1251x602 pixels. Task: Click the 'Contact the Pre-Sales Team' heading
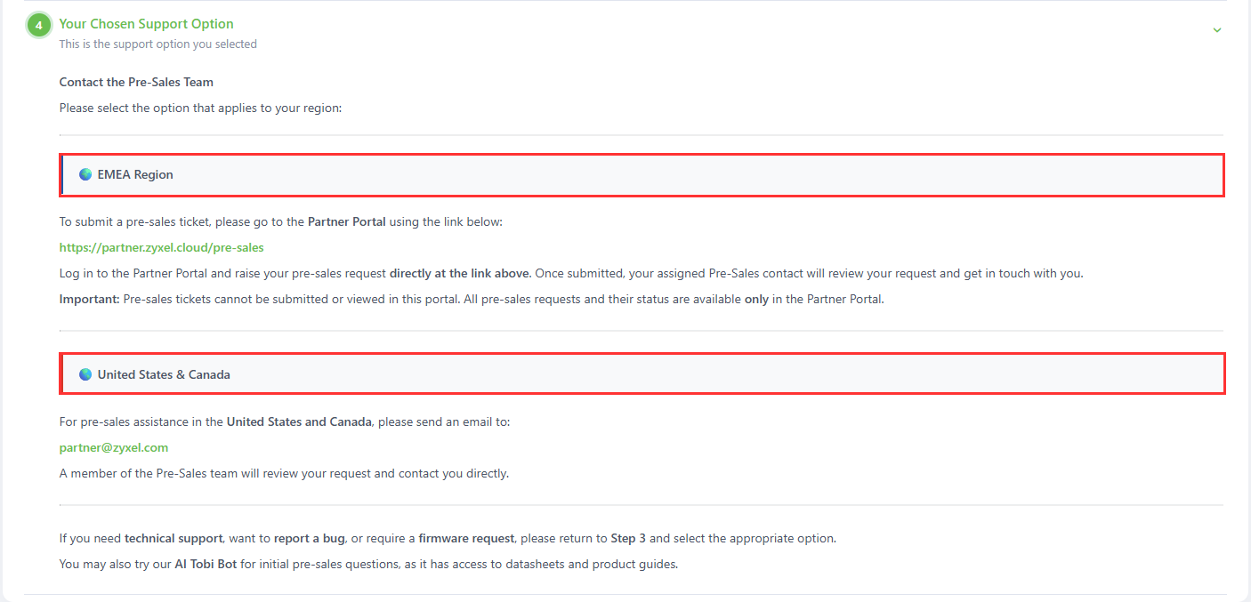tap(136, 82)
